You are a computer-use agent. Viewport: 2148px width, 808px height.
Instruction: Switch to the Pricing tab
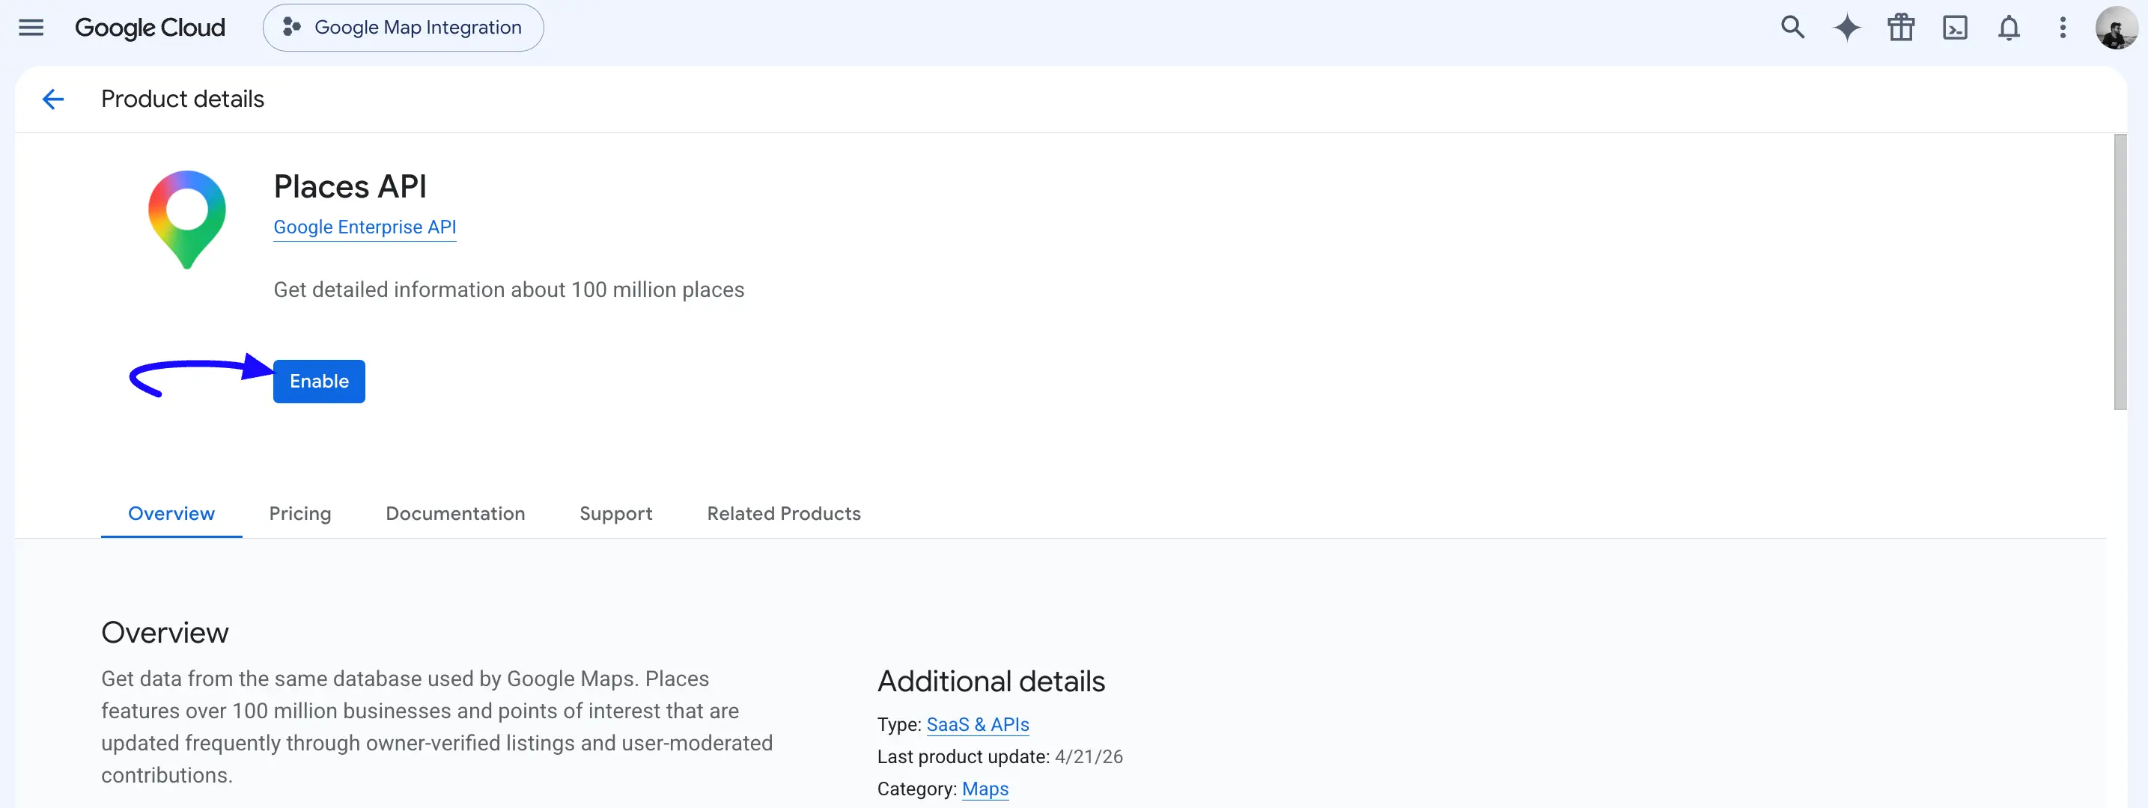coord(300,513)
